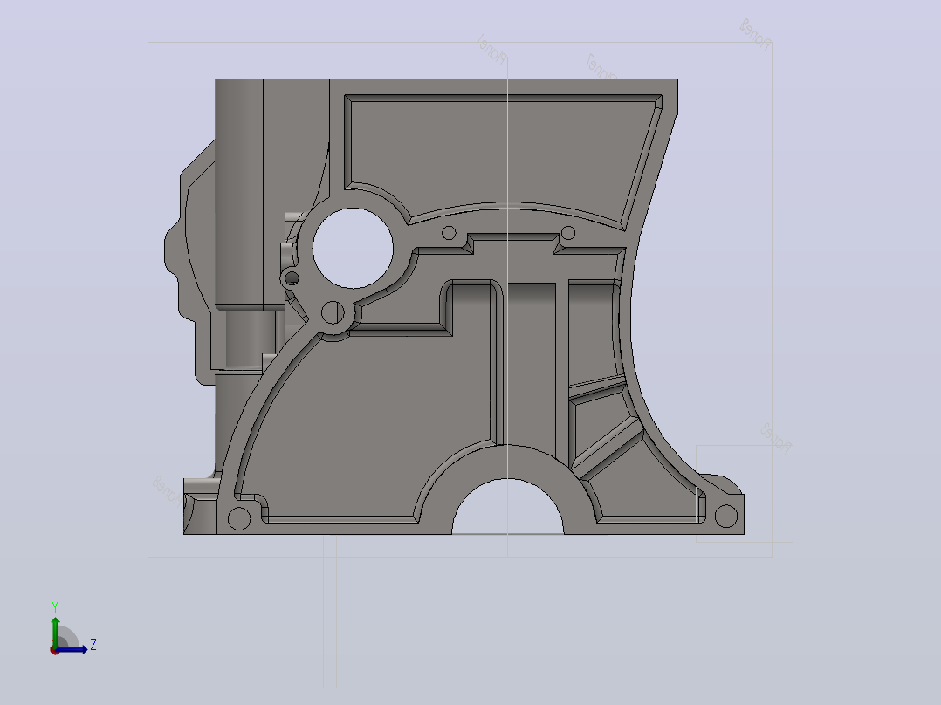Pick the boss hole below the large bore
The image size is (941, 705).
point(333,312)
